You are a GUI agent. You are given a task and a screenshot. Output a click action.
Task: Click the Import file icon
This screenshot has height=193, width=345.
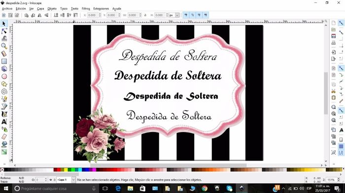click(x=334, y=52)
